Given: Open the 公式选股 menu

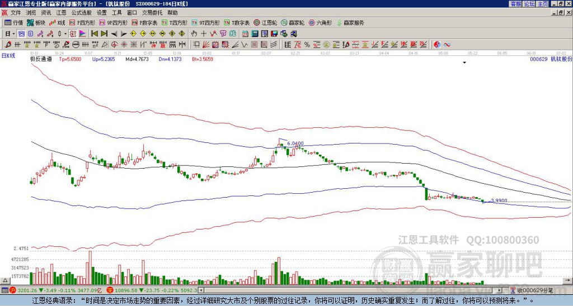Looking at the screenshot, I should point(82,13).
